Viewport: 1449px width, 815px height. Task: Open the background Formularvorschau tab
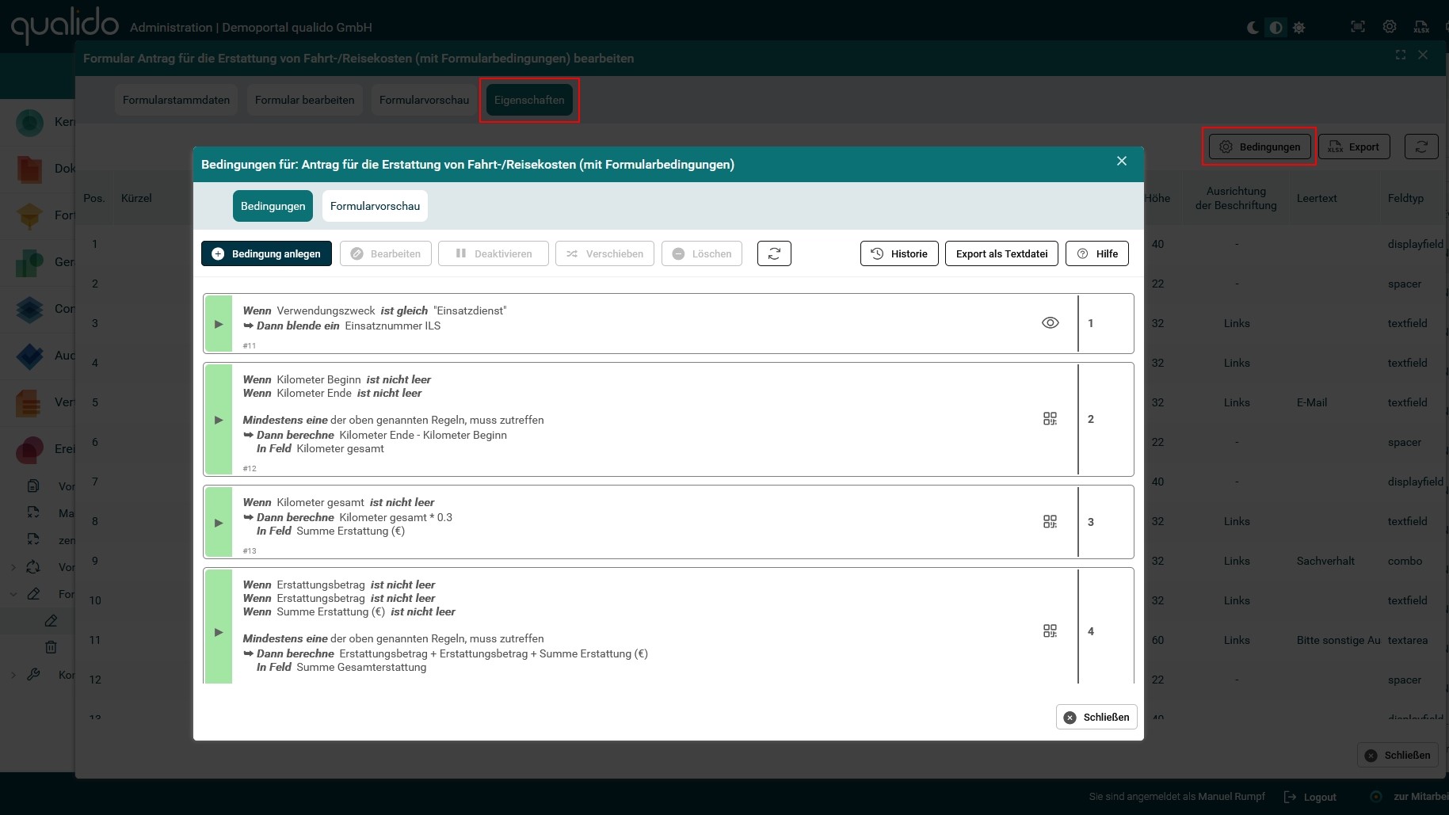coord(424,100)
